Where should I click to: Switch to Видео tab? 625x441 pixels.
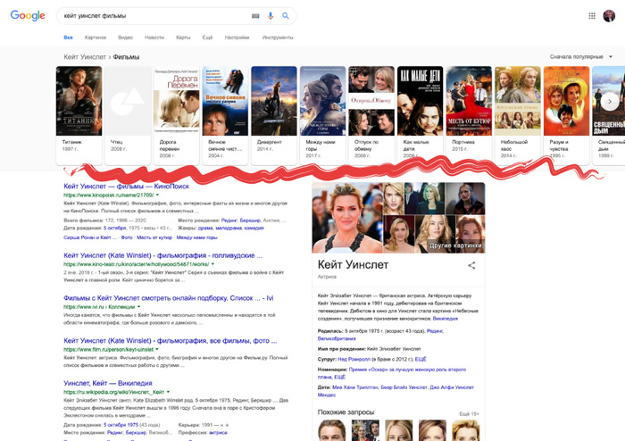coord(125,37)
